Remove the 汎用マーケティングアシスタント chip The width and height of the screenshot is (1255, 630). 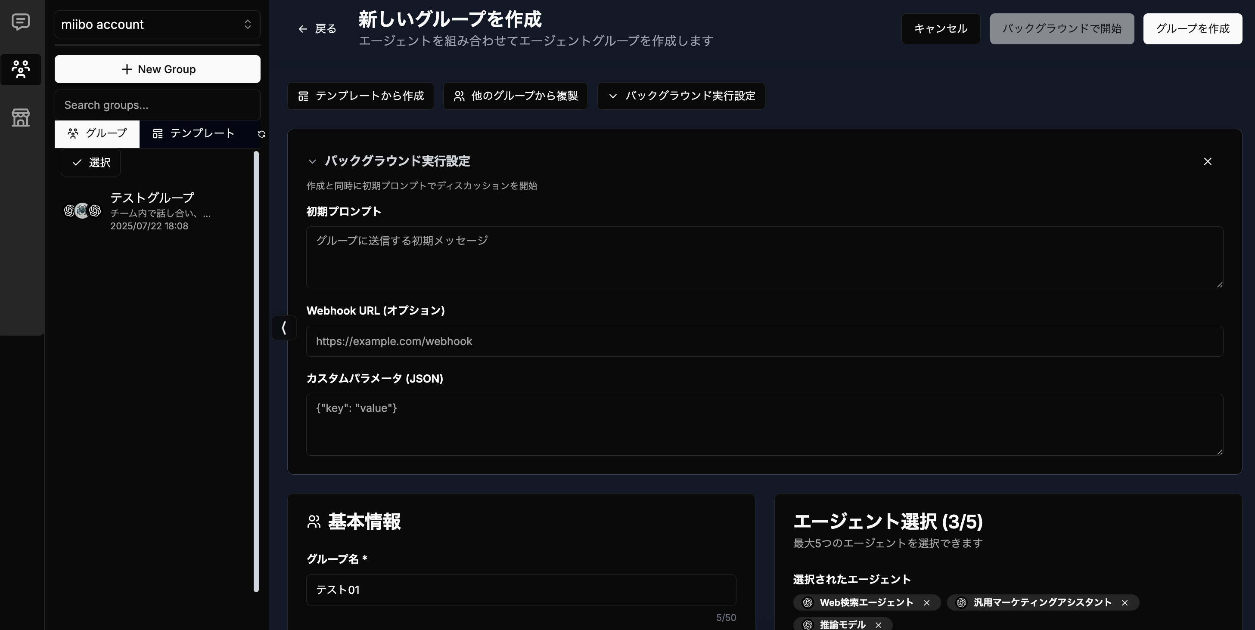pyautogui.click(x=1125, y=603)
